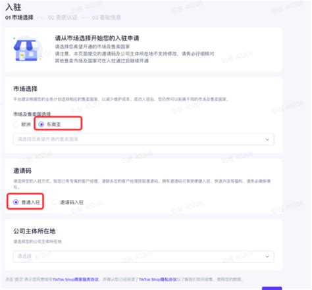Click the 市场及售卖国选择 field label
The width and height of the screenshot is (312, 290).
[32, 114]
